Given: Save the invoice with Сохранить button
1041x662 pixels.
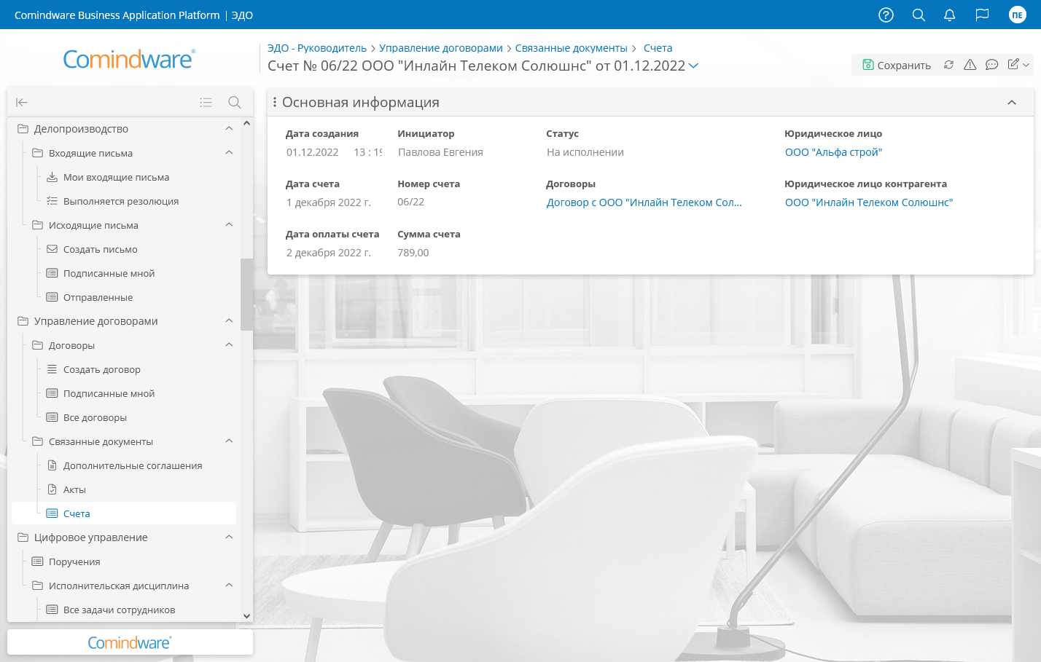Looking at the screenshot, I should (x=896, y=65).
